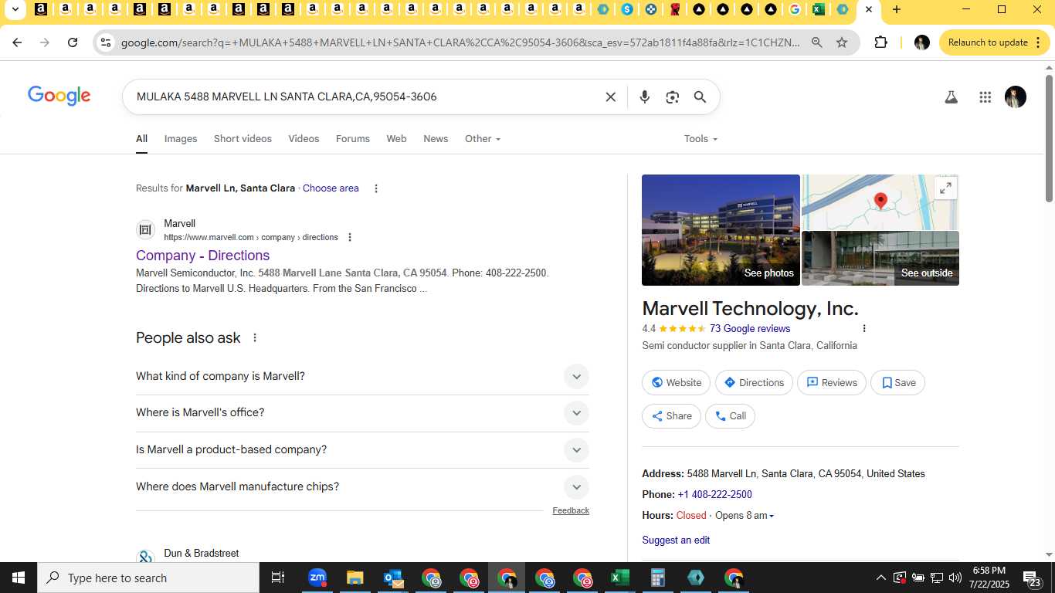Viewport: 1055px width, 593px height.
Task: Click the magnifier search button in the search box
Action: [x=700, y=97]
